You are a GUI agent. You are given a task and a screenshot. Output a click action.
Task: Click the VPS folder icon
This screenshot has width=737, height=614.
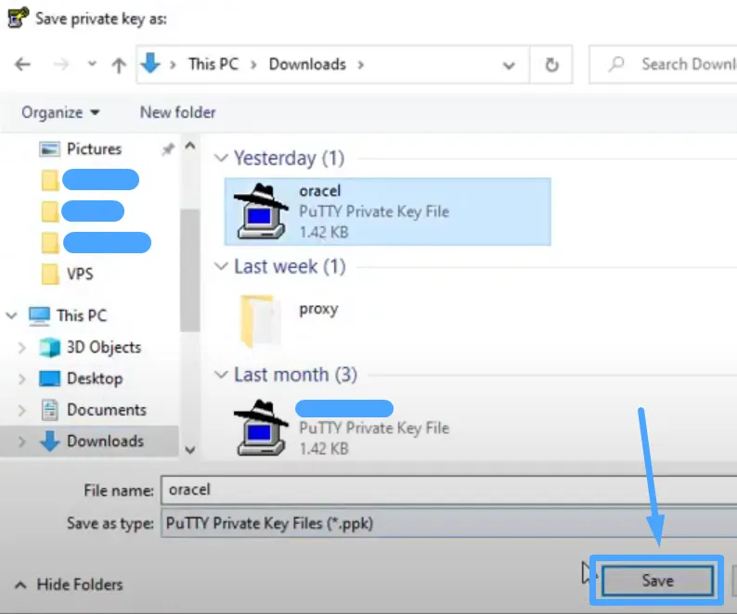[50, 275]
